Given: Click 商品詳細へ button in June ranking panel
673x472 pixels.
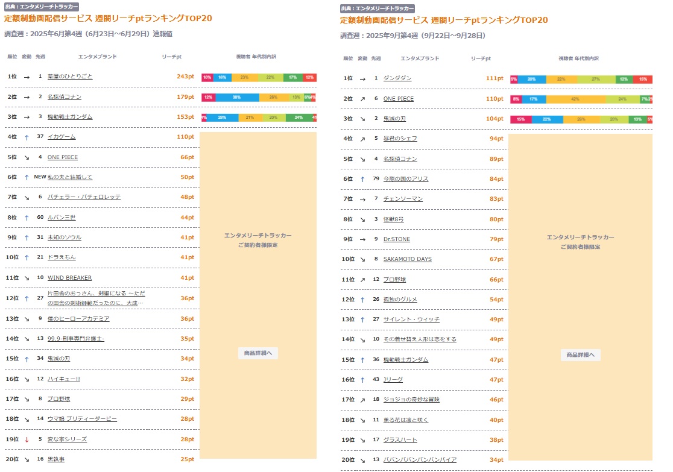Looking at the screenshot, I should click(x=258, y=353).
